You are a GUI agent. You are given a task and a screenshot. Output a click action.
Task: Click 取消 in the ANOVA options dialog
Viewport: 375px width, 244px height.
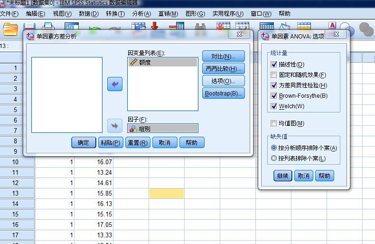[x=303, y=176]
